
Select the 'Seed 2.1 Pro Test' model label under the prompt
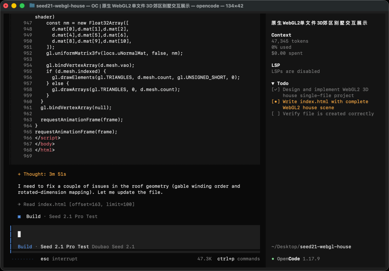(x=64, y=247)
